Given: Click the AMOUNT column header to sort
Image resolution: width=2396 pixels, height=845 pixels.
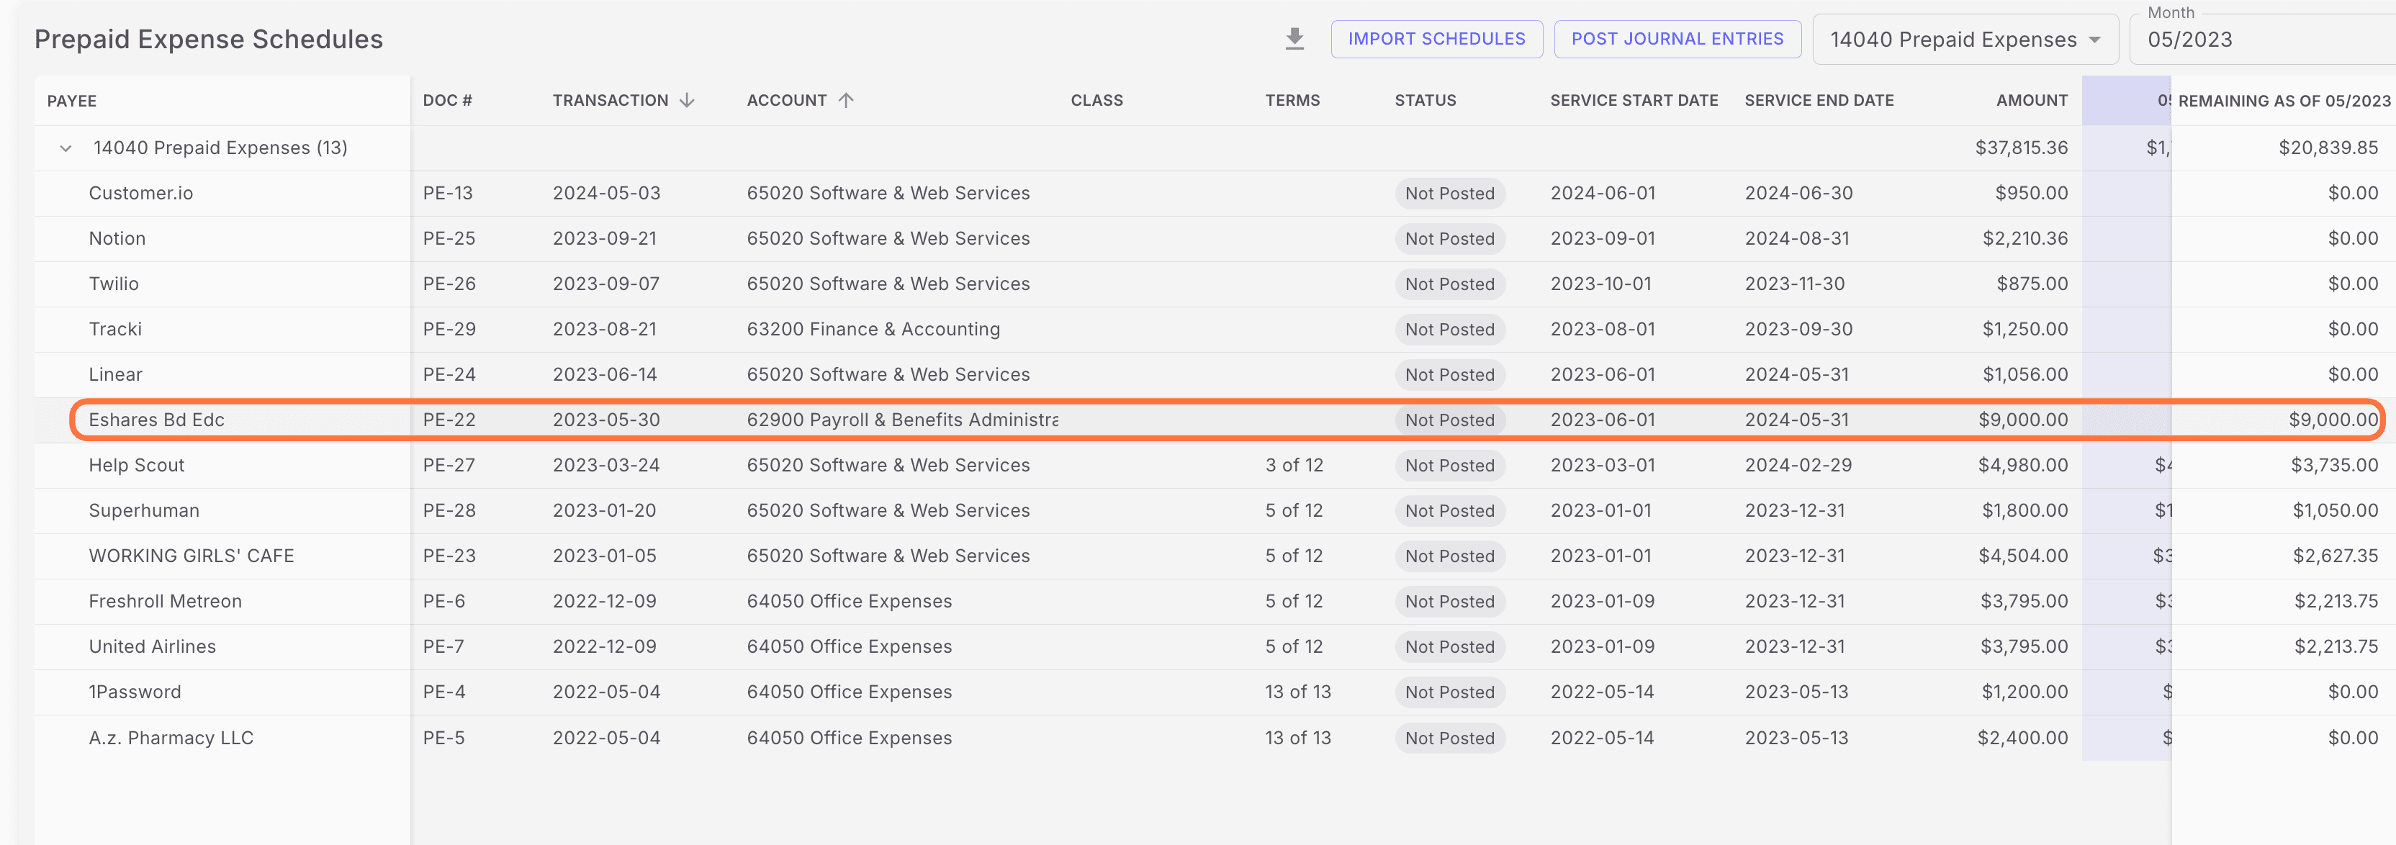Looking at the screenshot, I should click(x=2032, y=100).
